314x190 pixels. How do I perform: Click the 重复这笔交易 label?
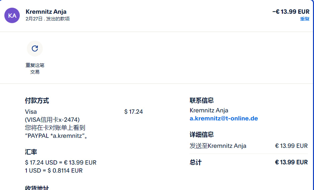35,68
